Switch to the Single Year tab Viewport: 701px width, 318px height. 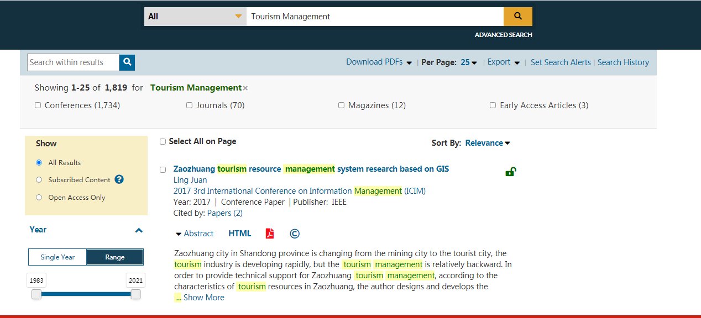click(57, 257)
